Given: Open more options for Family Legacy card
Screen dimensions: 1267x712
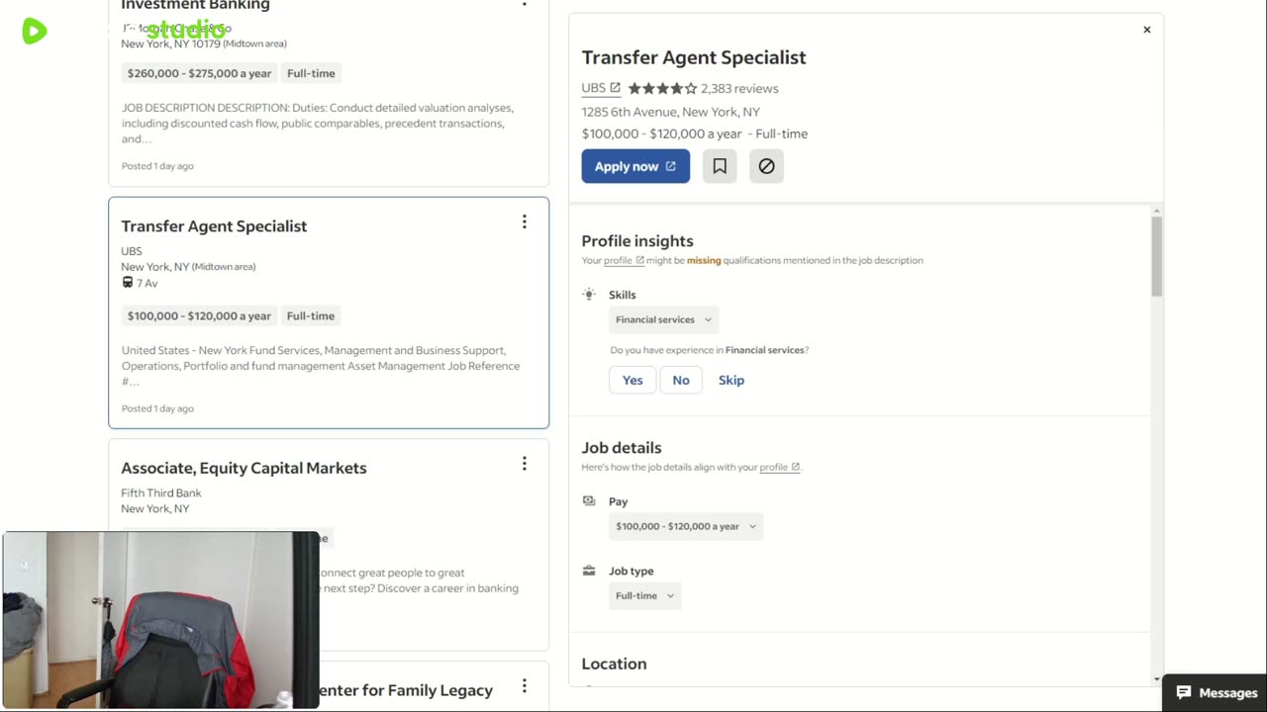Looking at the screenshot, I should (x=525, y=686).
